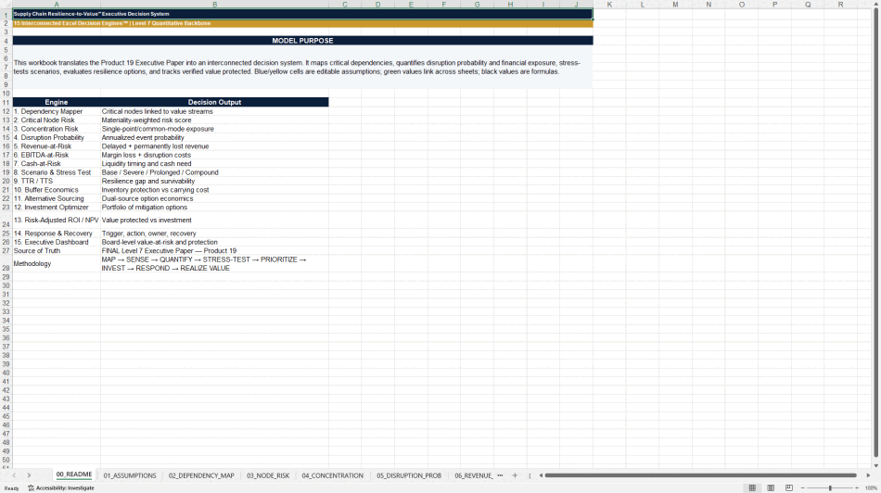Show previous sheet tabs with left arrow
Screen dimensions: 881x493
pyautogui.click(x=14, y=475)
